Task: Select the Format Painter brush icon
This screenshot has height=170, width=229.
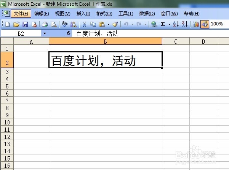Action: coord(115,24)
